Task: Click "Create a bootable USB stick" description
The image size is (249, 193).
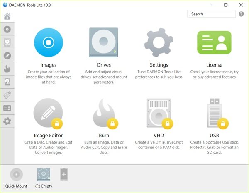Action: 214,147
